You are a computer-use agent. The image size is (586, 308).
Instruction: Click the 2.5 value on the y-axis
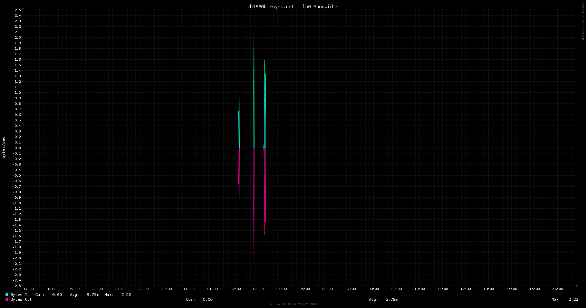[18, 10]
